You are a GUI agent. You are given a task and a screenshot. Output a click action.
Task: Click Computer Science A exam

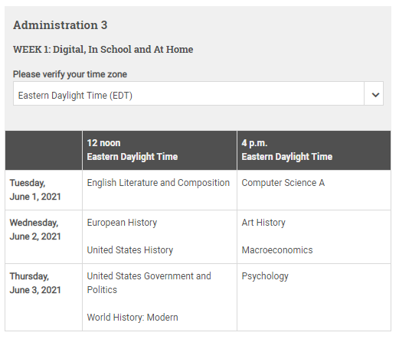(x=283, y=183)
